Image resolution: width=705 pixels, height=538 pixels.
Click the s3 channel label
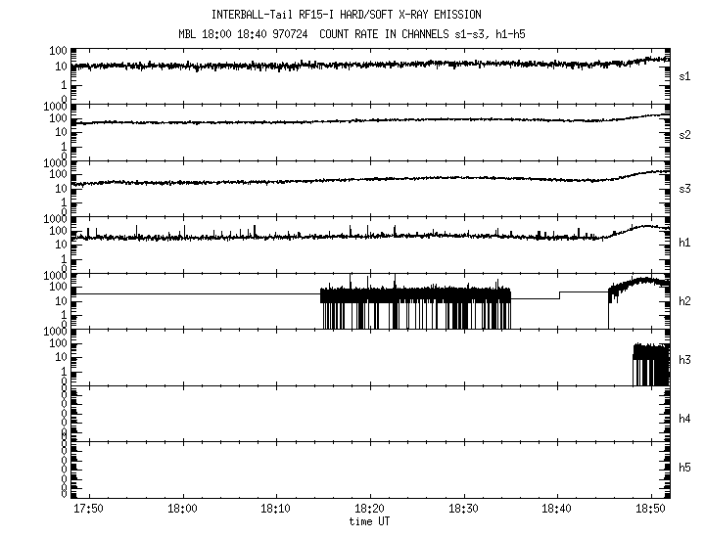click(685, 191)
